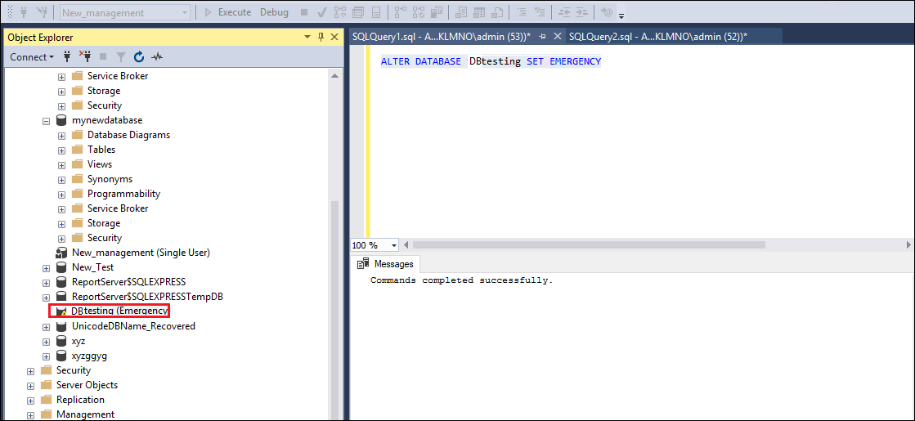Select ReportServer$SQLEXPRESSTempDB database

148,297
